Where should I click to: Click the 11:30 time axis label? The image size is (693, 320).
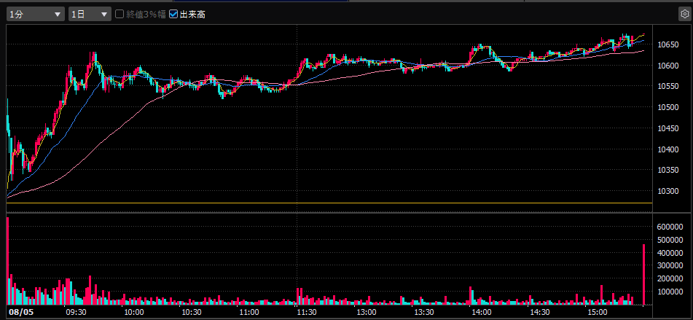pos(307,311)
